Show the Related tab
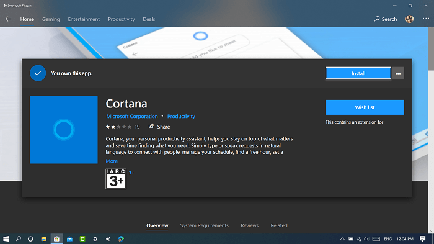The height and width of the screenshot is (244, 434). [279, 225]
